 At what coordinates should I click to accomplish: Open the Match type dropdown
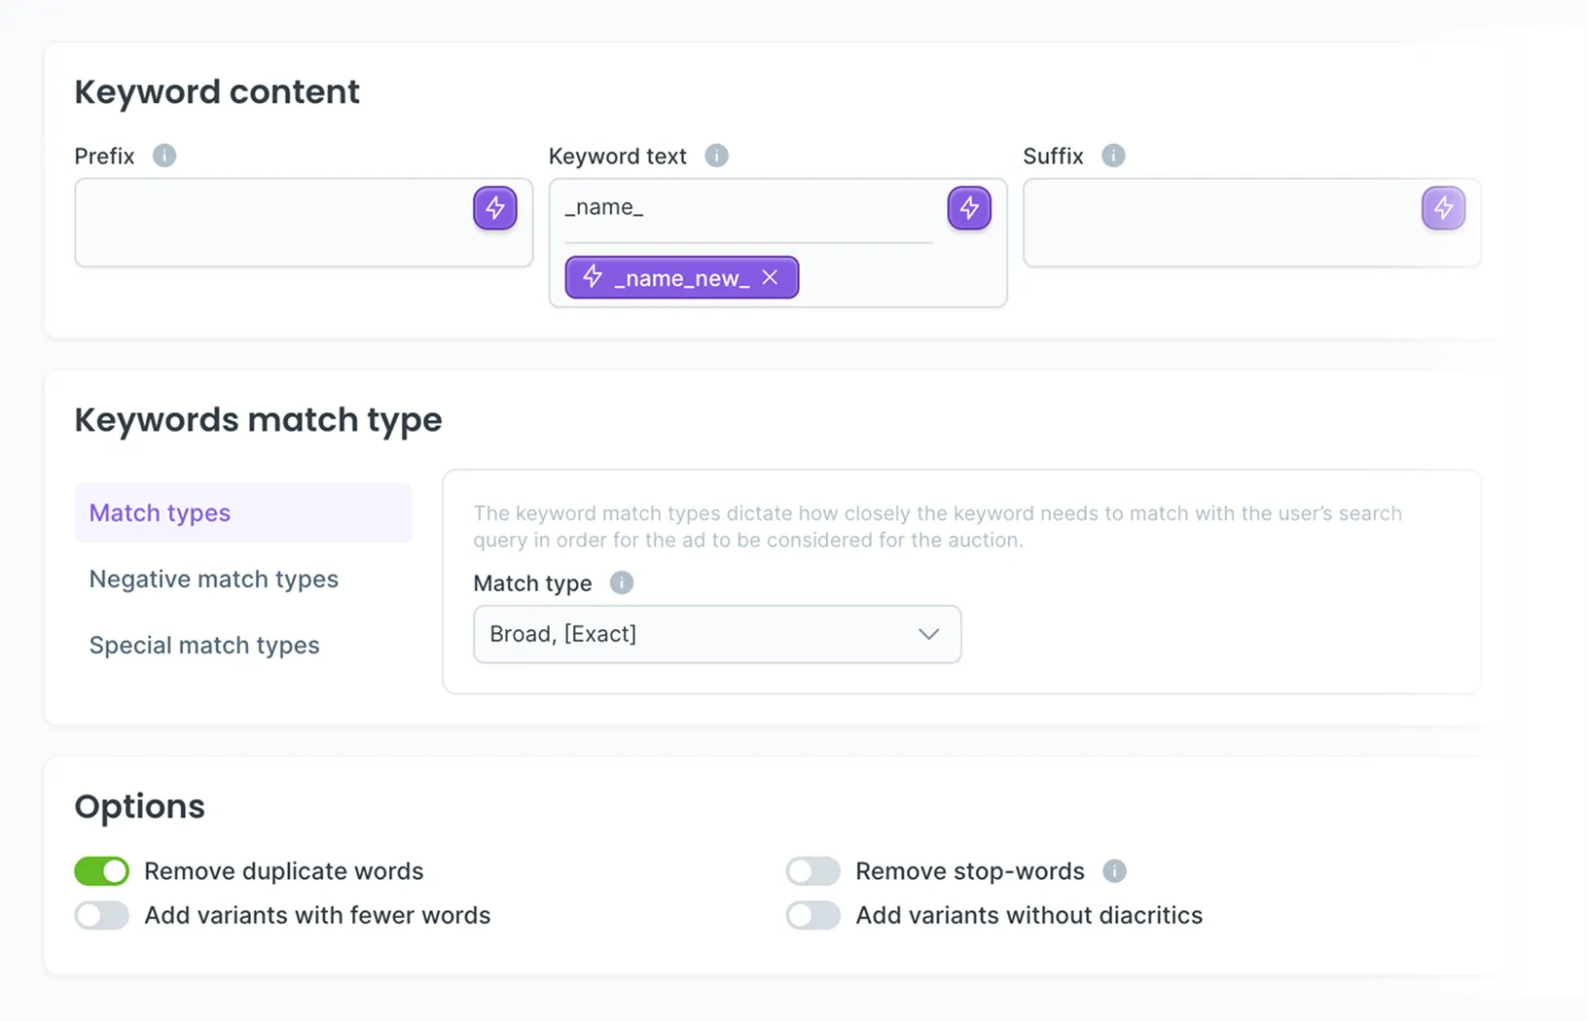pos(717,634)
